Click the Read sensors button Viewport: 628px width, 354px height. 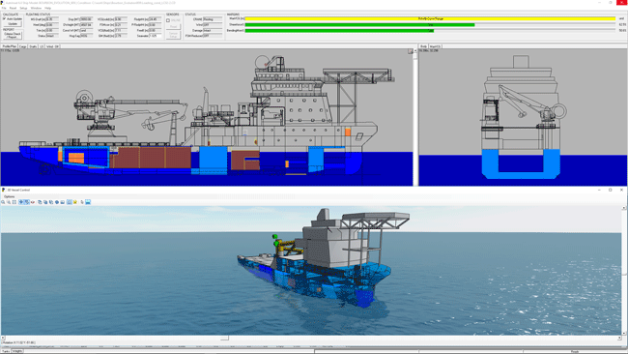coord(173,27)
